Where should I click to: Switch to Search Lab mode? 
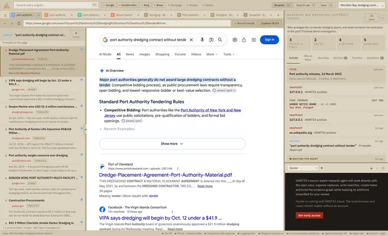[x=305, y=5]
